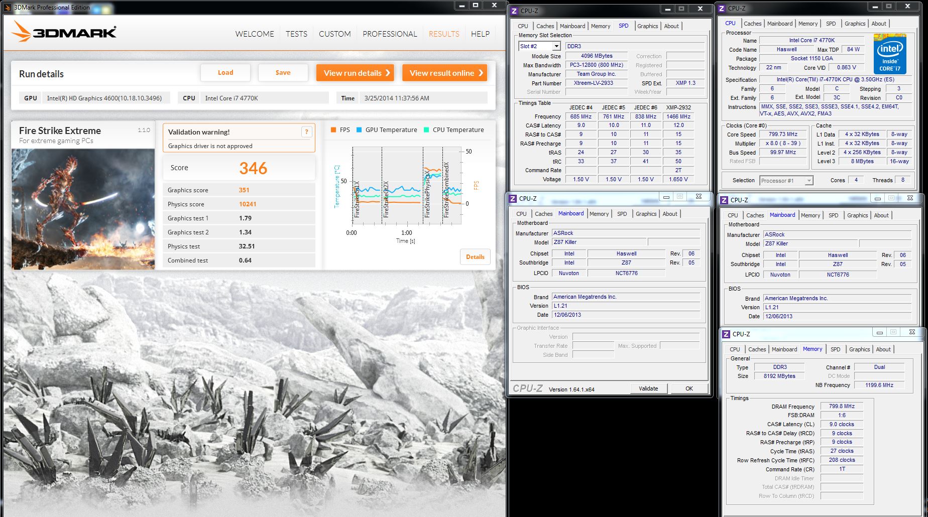Click the validation warning question mark icon

click(306, 132)
